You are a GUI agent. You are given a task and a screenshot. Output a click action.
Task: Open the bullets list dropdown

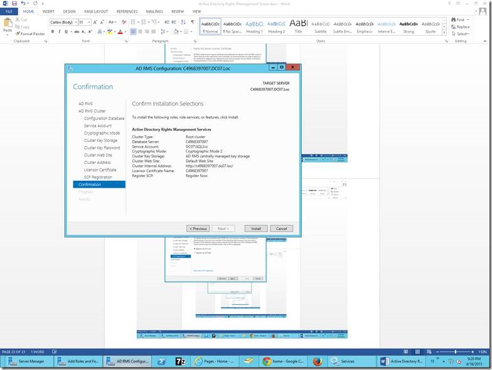coord(138,23)
